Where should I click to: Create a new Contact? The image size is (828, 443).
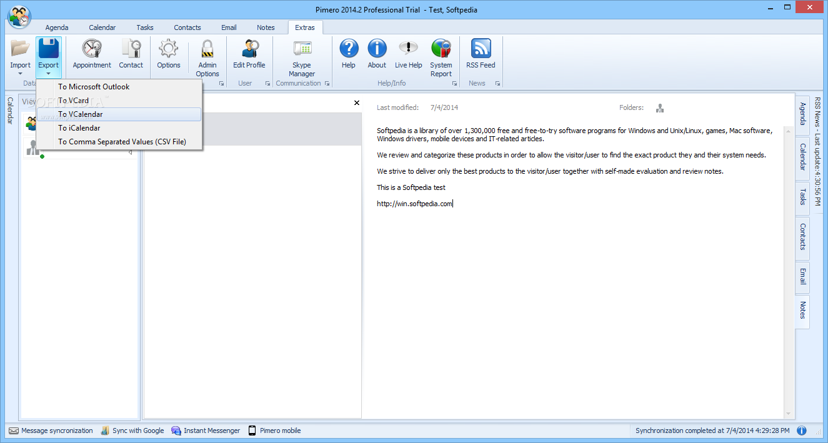pos(131,54)
